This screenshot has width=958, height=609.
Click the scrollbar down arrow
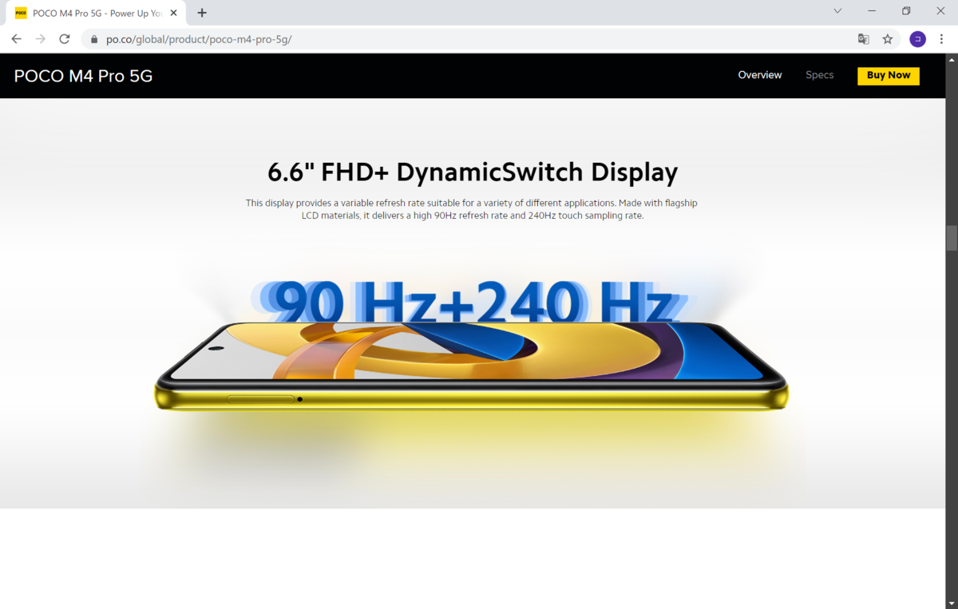pyautogui.click(x=951, y=603)
